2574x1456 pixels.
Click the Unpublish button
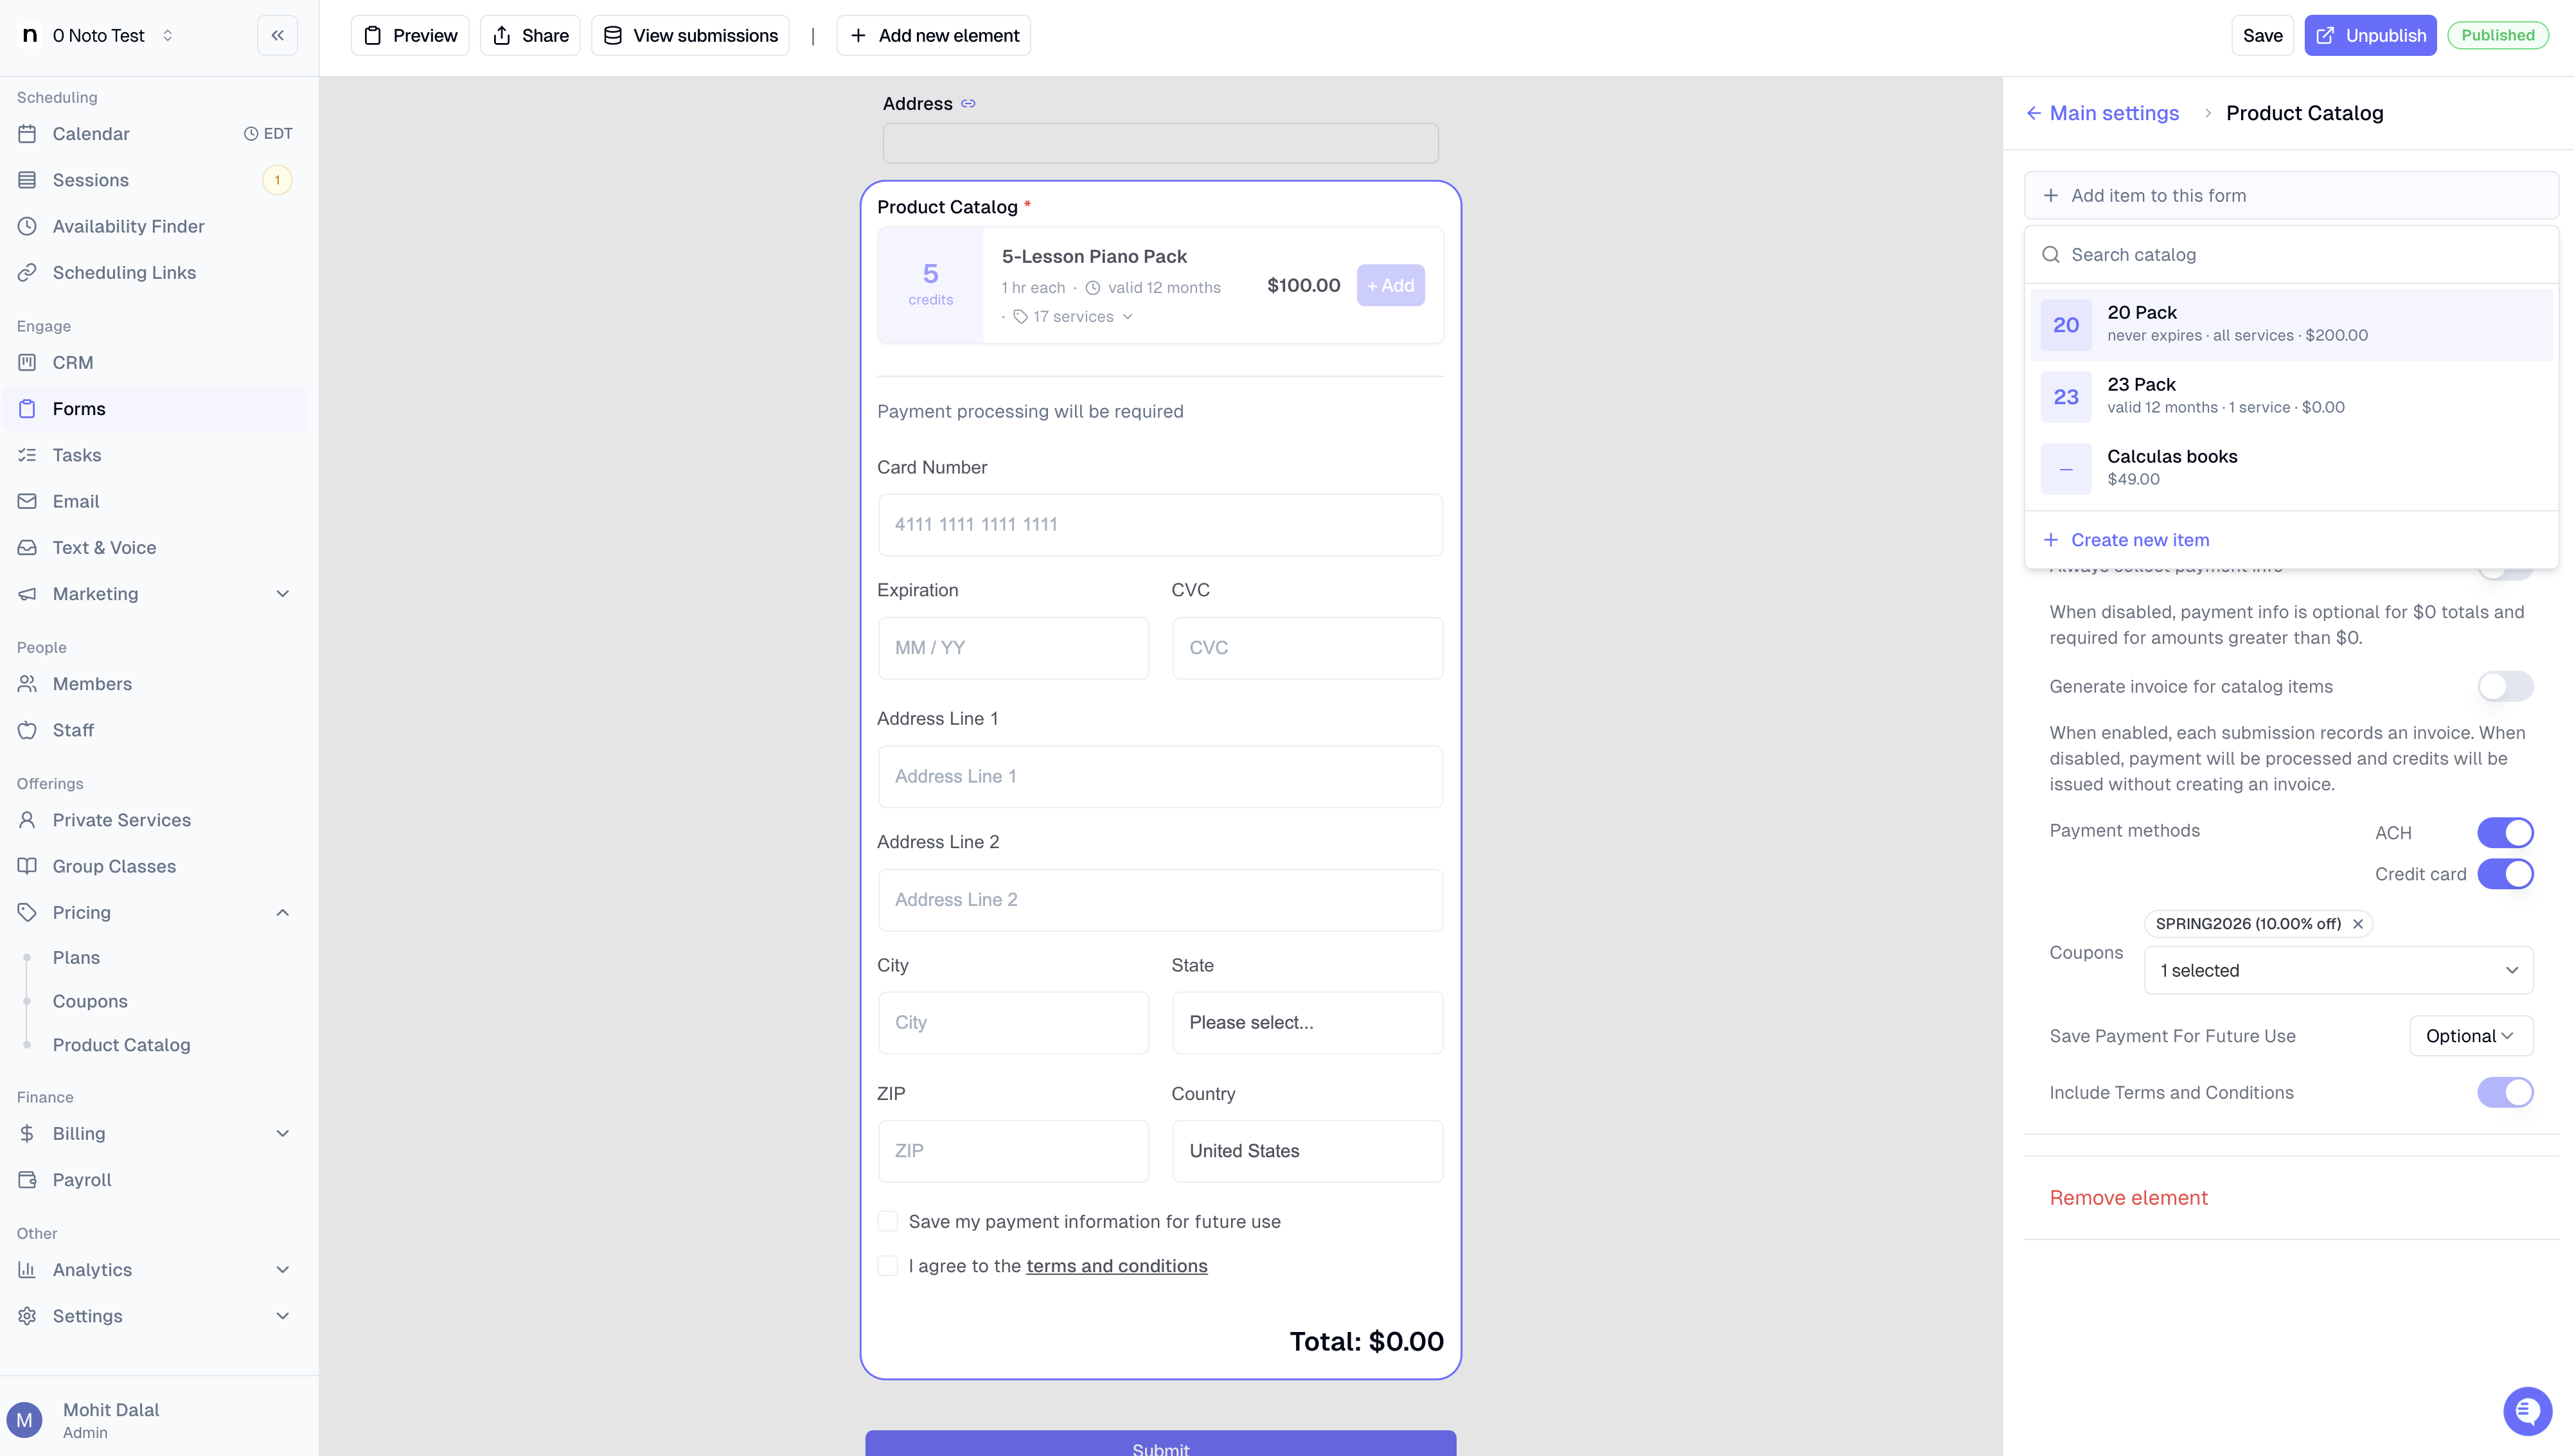[x=2370, y=35]
